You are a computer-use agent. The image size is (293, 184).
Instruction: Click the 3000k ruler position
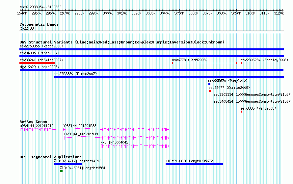click(108, 13)
